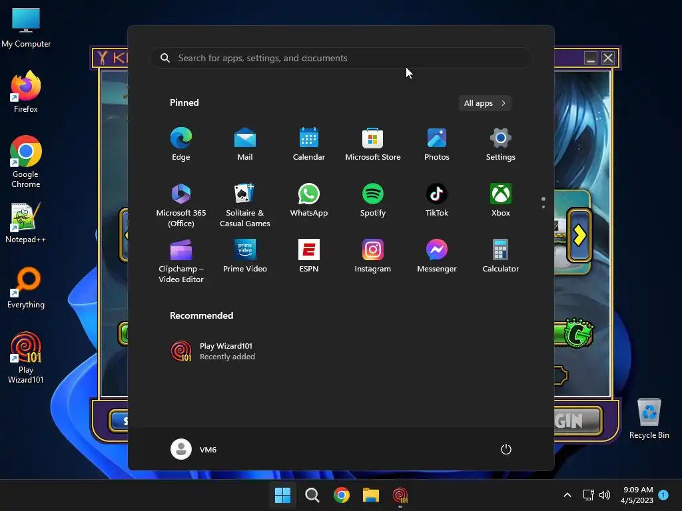The image size is (682, 511).
Task: Open Microsoft 365 (Office)
Action: coord(181,205)
